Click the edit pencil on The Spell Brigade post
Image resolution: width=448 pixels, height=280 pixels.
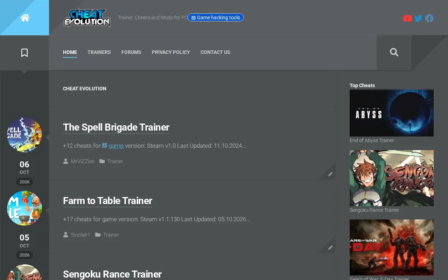tap(330, 174)
